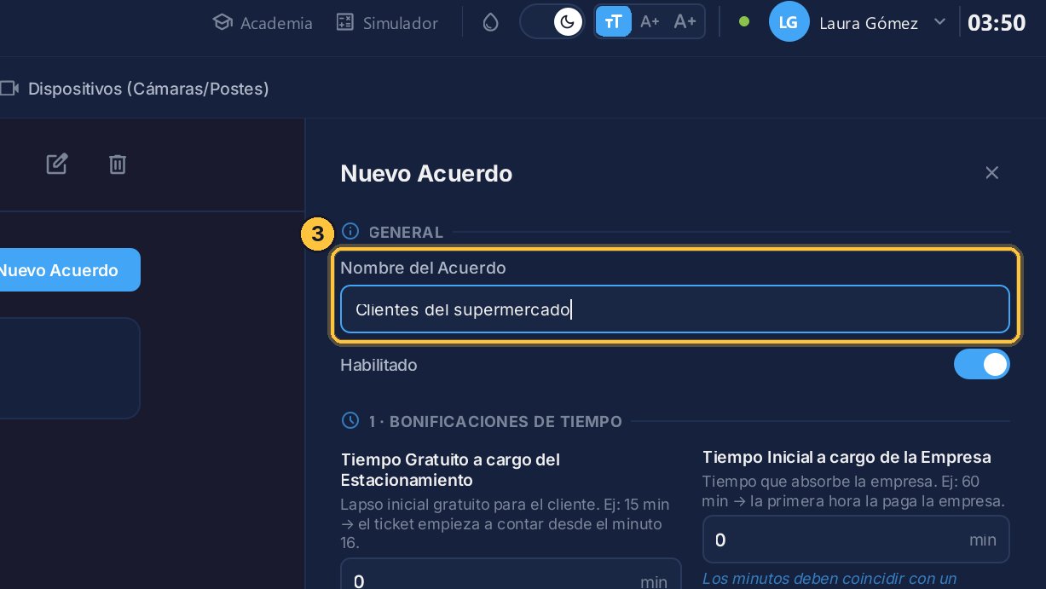This screenshot has width=1046, height=589.
Task: Click the user name Laura Gómez
Action: click(x=868, y=23)
